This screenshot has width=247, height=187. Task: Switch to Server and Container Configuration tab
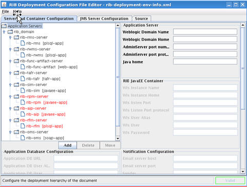tap(39, 19)
